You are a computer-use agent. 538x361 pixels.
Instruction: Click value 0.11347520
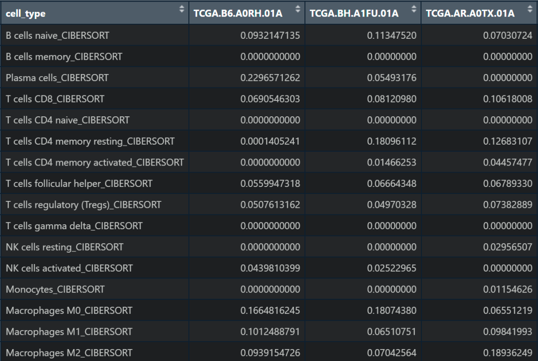[392, 36]
